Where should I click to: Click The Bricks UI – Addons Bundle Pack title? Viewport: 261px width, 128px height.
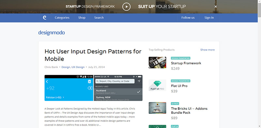tap(189, 111)
